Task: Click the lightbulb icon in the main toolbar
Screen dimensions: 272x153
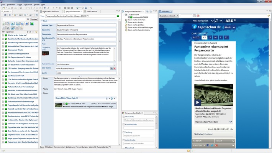Action: click(x=91, y=8)
